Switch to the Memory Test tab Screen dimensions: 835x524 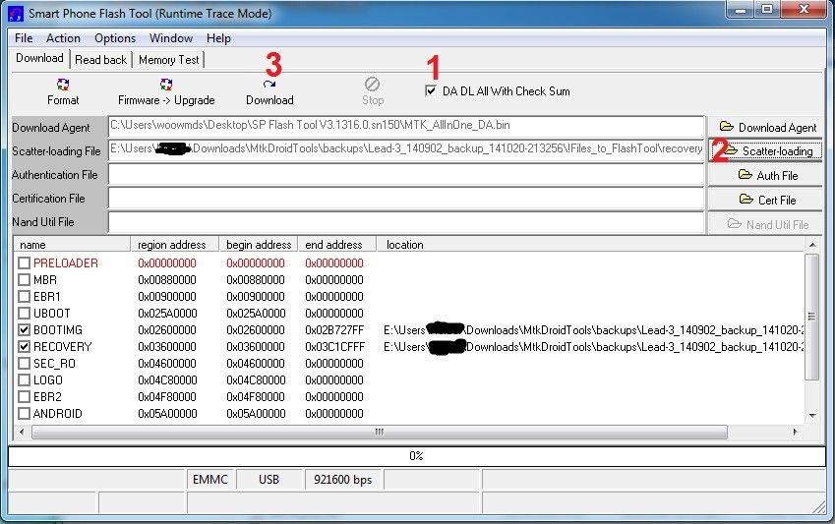click(x=168, y=60)
